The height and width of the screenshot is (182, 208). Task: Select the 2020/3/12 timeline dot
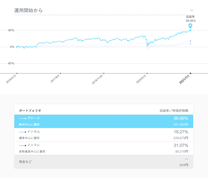[x=147, y=73]
